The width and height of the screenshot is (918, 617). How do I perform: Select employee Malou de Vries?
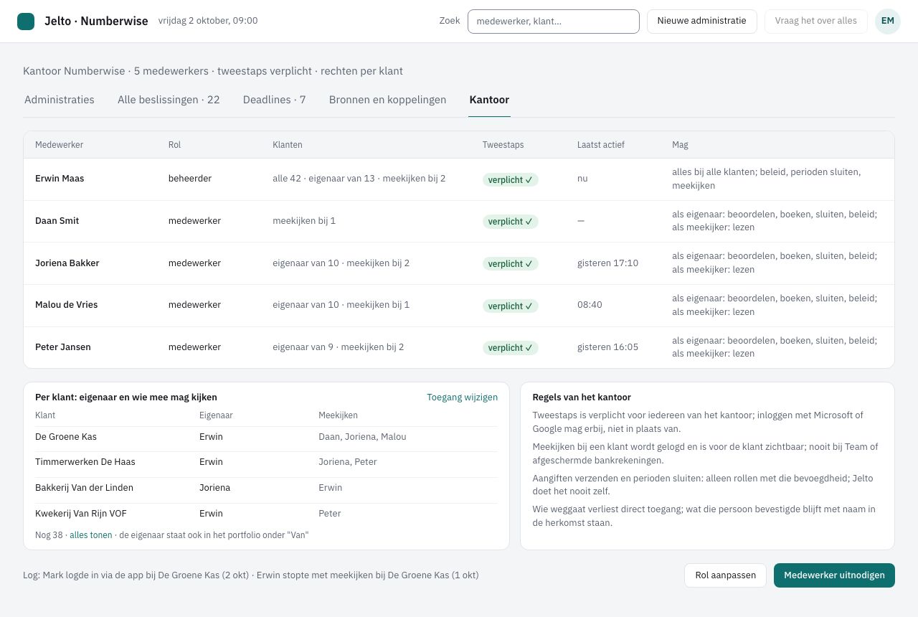(66, 305)
